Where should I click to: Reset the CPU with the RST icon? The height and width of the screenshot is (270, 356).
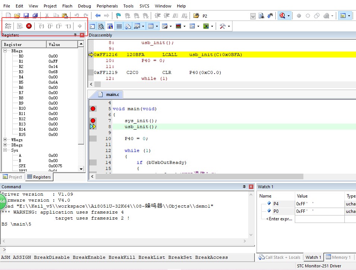tap(8, 26)
